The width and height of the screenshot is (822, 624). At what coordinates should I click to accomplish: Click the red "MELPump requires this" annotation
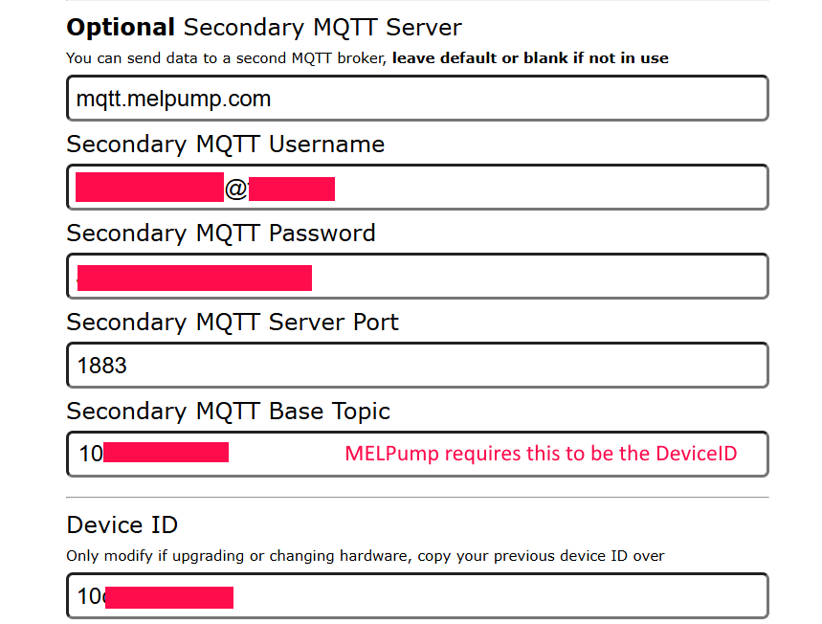pos(541,454)
